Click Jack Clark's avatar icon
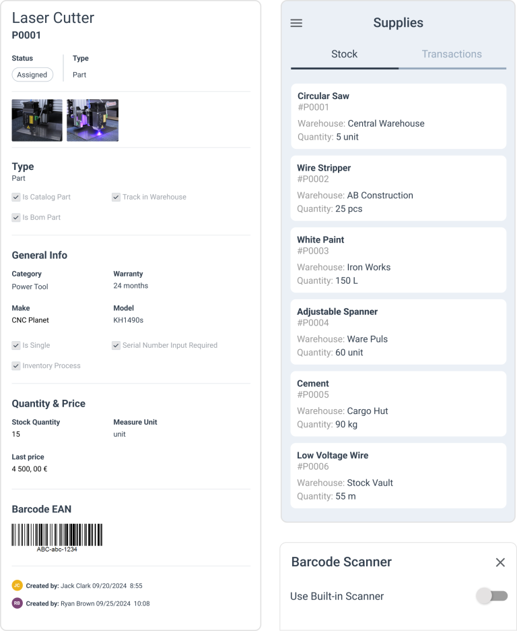517x631 pixels. point(15,586)
